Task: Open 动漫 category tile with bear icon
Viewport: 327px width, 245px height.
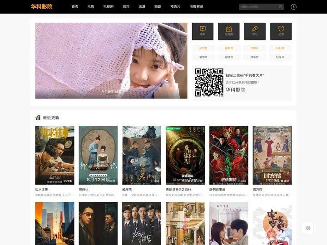Action: tap(281, 31)
